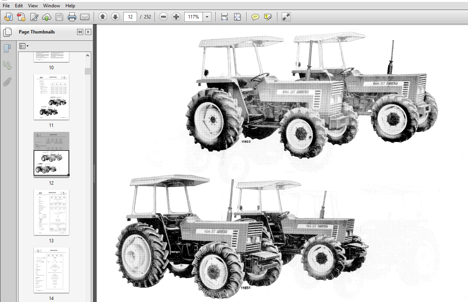This screenshot has height=302, width=468.
Task: Click the total pages text 252
Action: point(148,17)
